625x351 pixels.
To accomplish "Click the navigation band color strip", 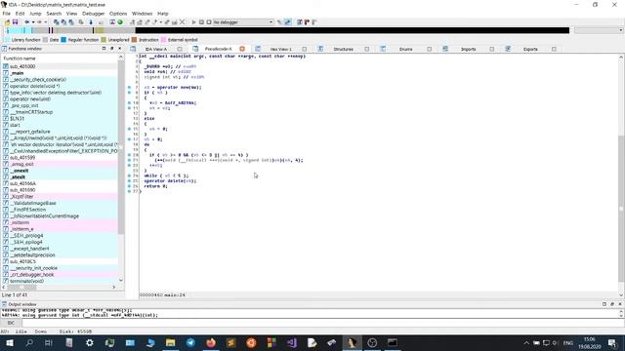I will coord(287,30).
